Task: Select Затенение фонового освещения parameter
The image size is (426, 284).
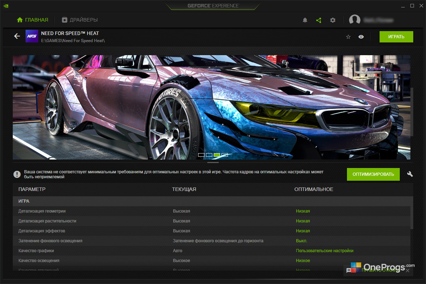Action: (50, 241)
